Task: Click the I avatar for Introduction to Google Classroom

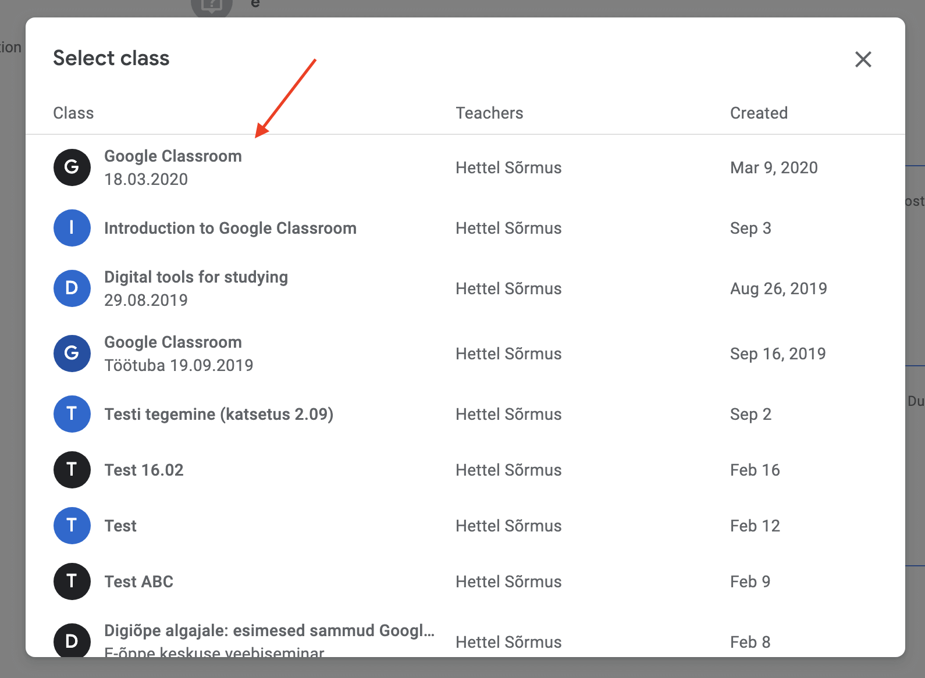Action: 72,228
